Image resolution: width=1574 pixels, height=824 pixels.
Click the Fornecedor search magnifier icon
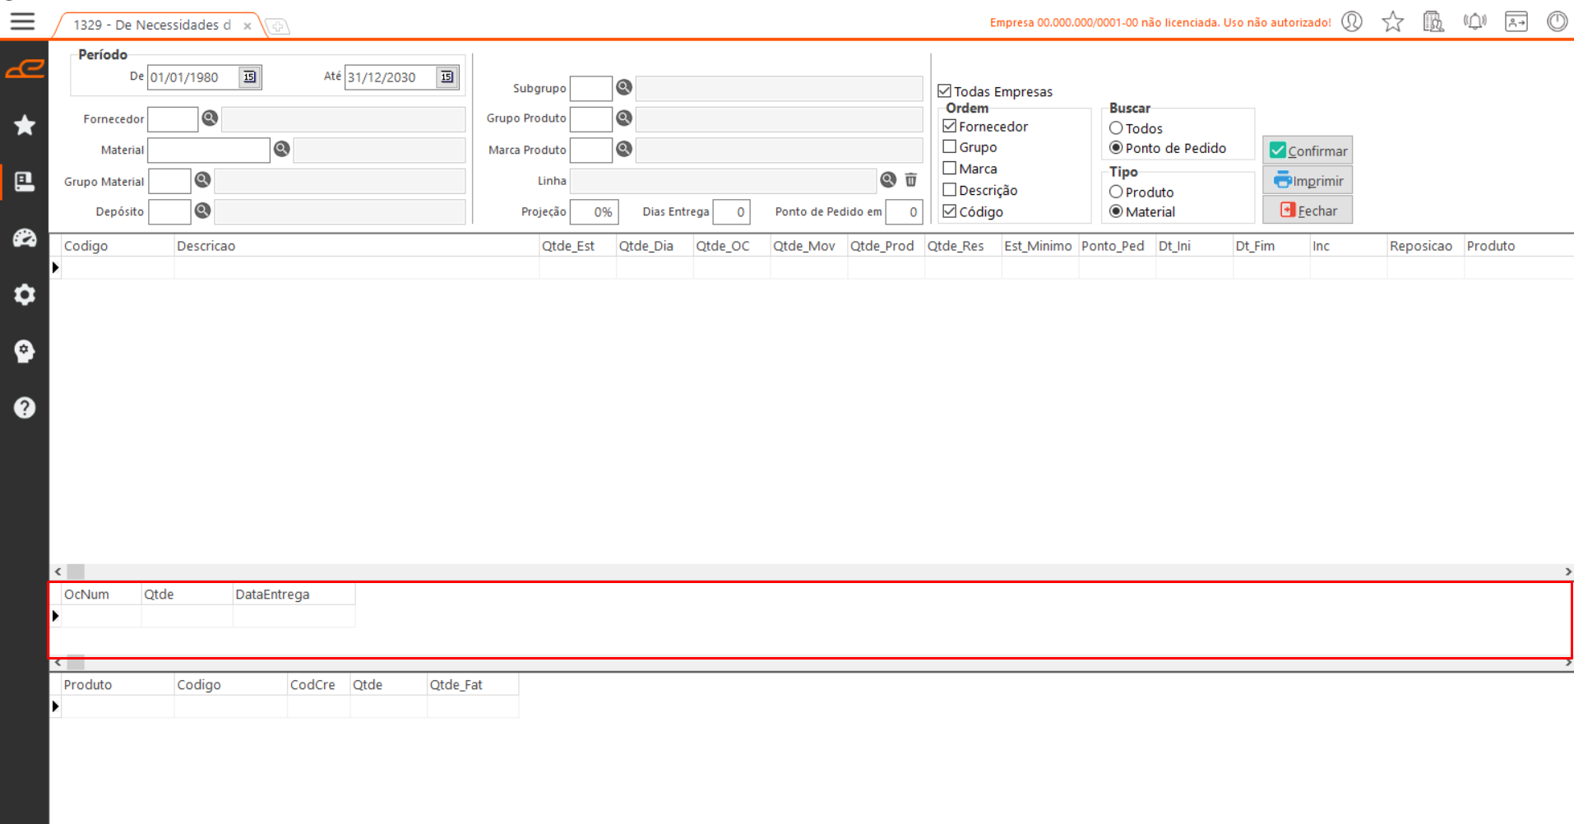(x=210, y=118)
